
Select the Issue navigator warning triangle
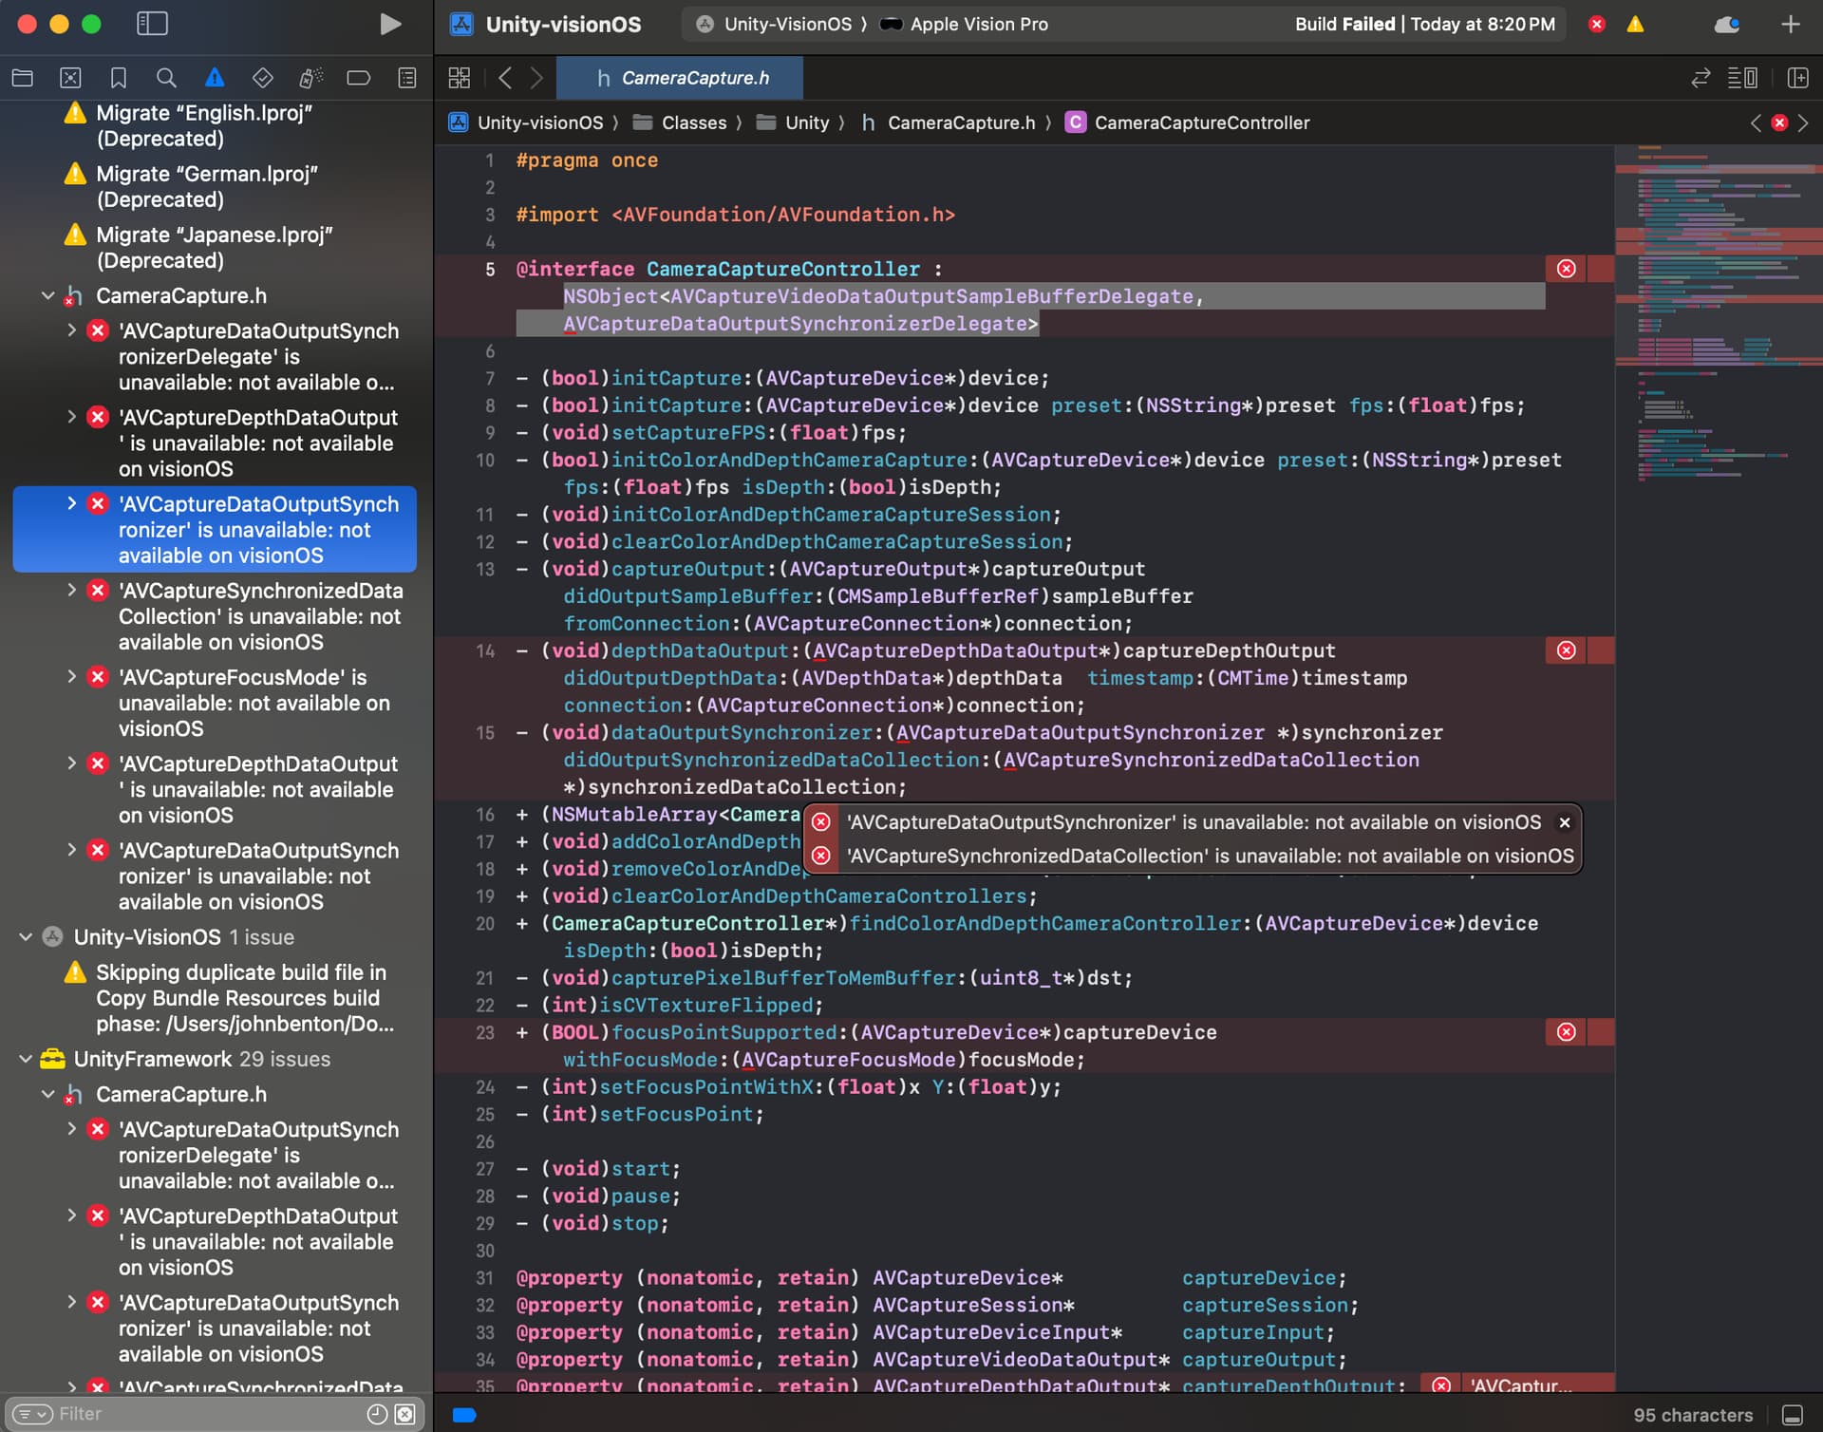(x=215, y=78)
